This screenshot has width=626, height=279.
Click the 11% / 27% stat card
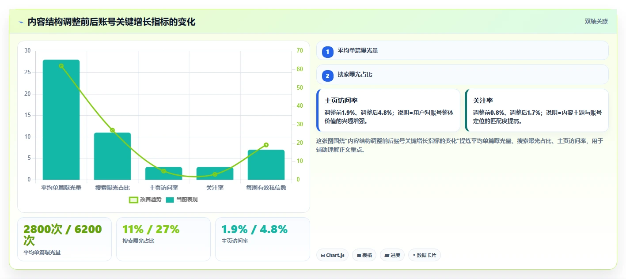tap(163, 239)
